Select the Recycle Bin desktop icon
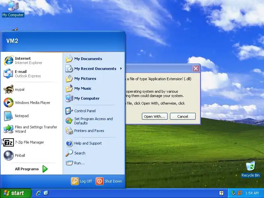The width and height of the screenshot is (264, 198). [250, 169]
